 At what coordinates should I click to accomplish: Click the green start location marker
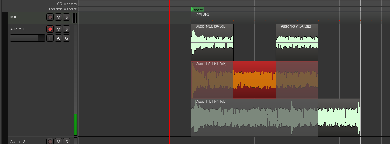click(x=197, y=10)
